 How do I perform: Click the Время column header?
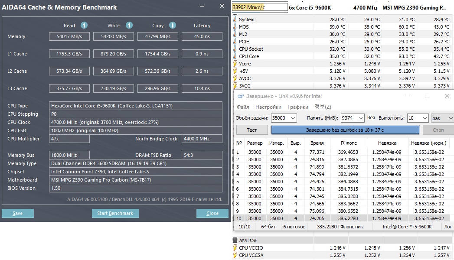point(317,143)
